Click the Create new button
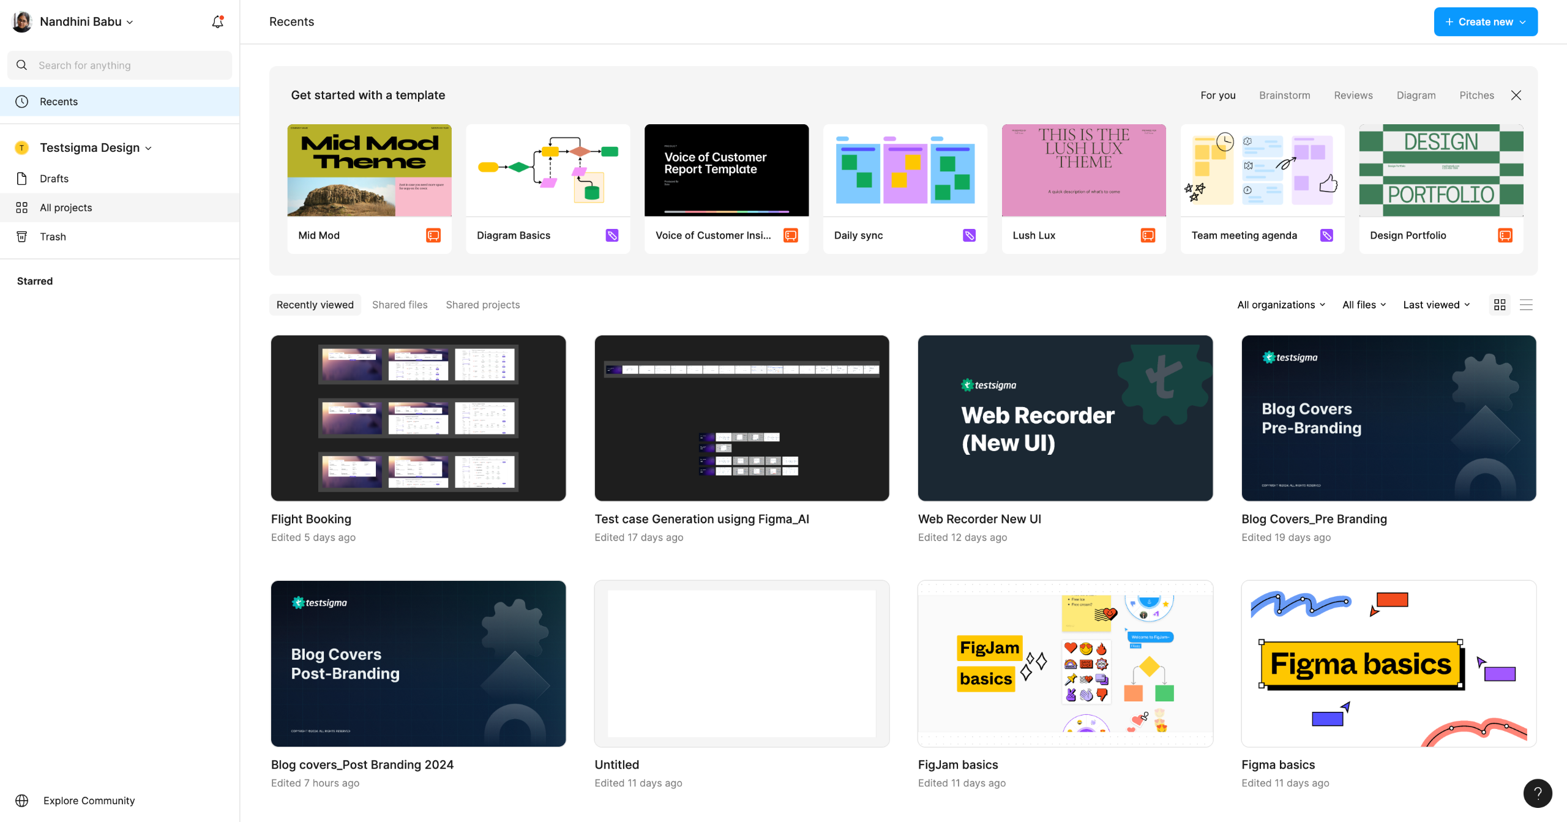 [1485, 22]
